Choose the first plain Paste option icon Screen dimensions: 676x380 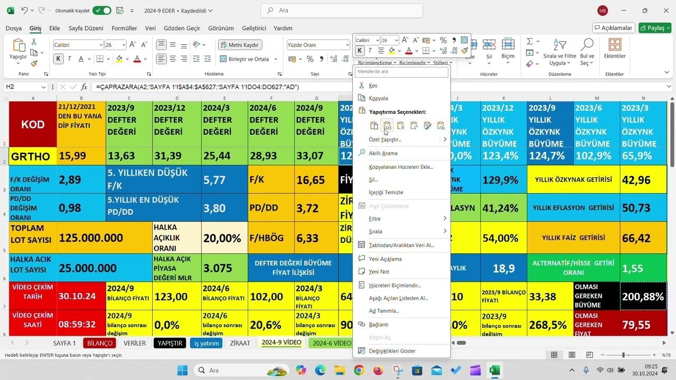[x=374, y=126]
